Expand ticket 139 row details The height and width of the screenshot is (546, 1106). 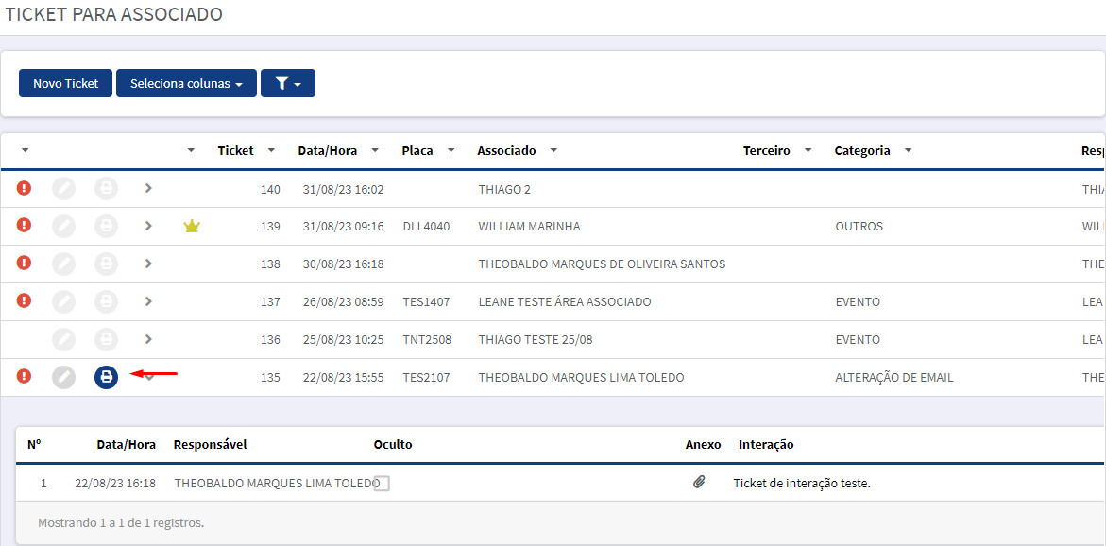[148, 226]
